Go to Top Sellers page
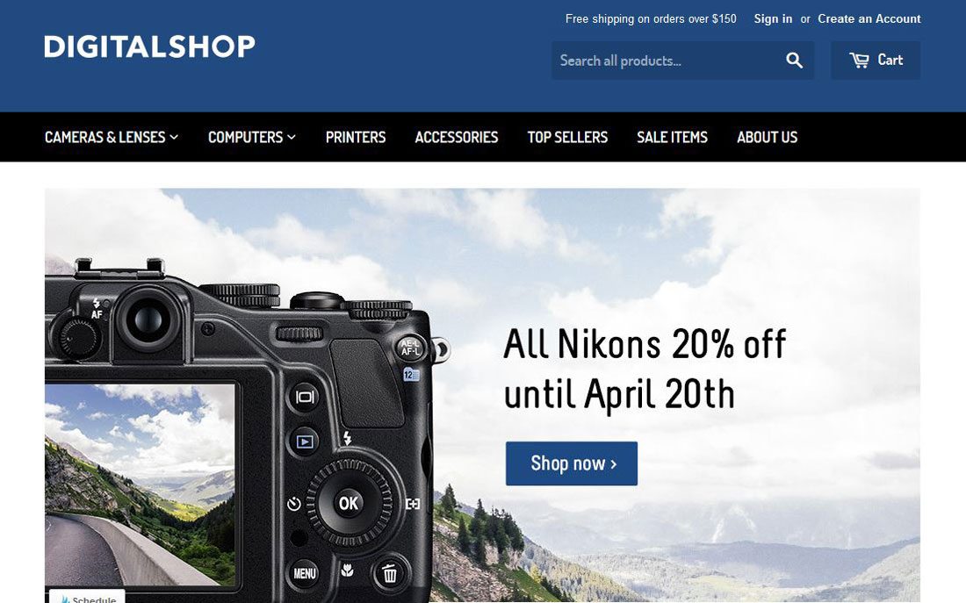 point(567,137)
